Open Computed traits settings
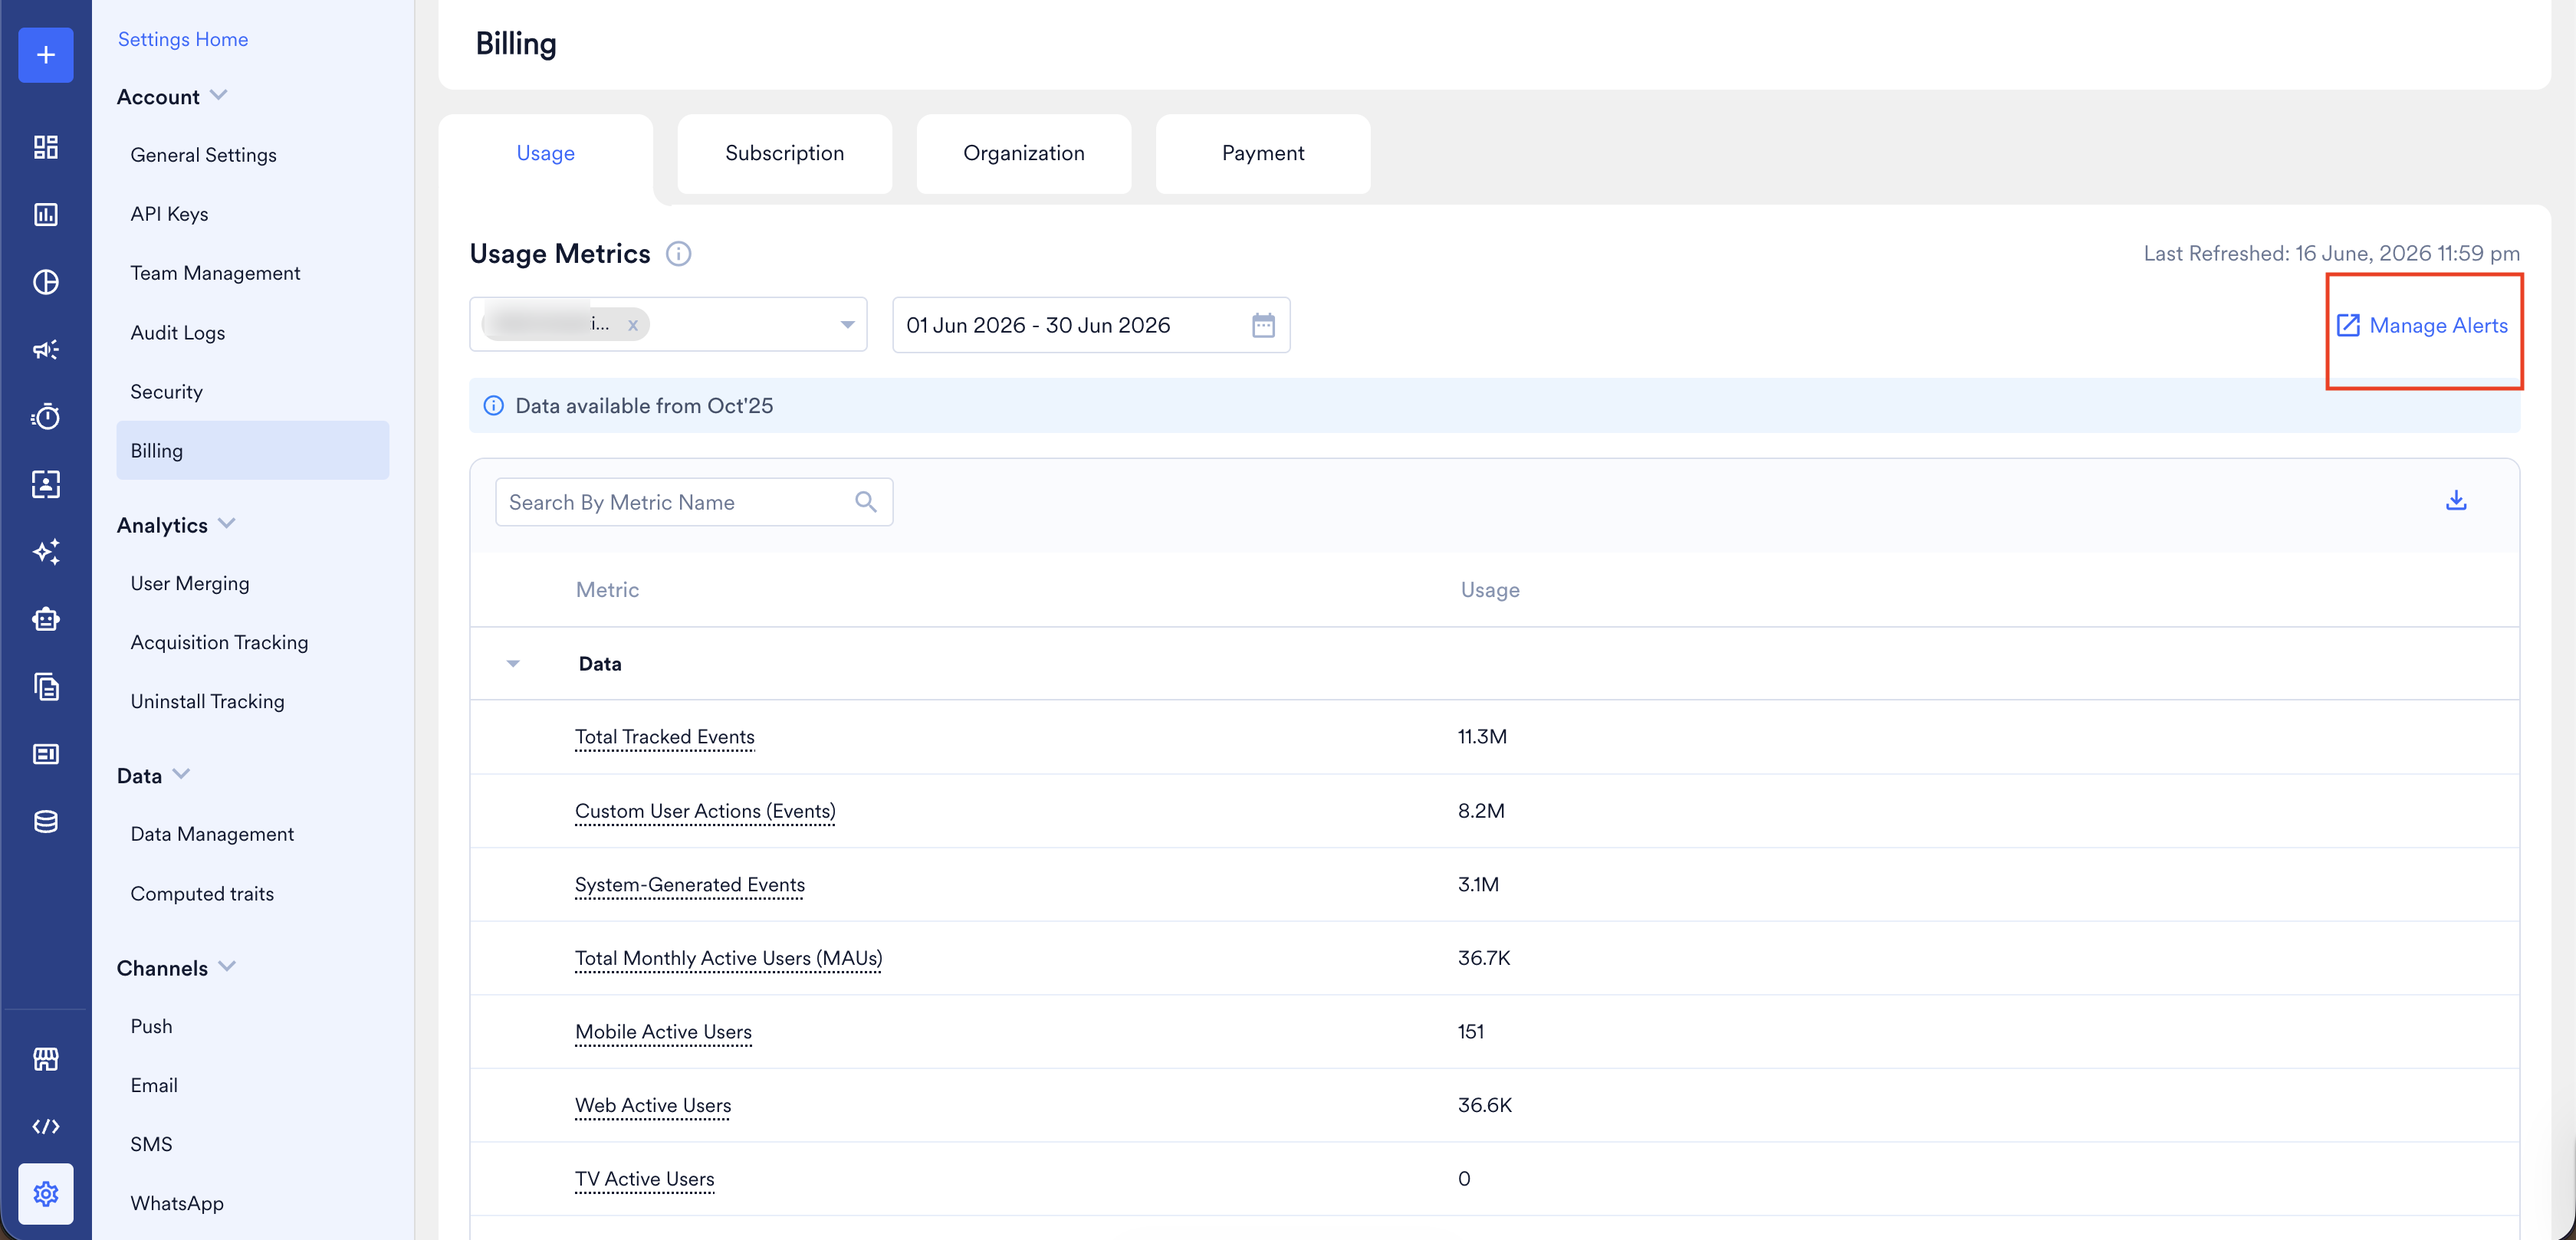2576x1240 pixels. point(202,894)
